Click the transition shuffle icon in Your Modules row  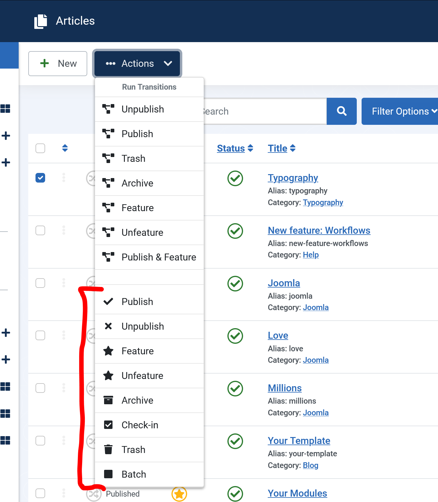pyautogui.click(x=94, y=494)
